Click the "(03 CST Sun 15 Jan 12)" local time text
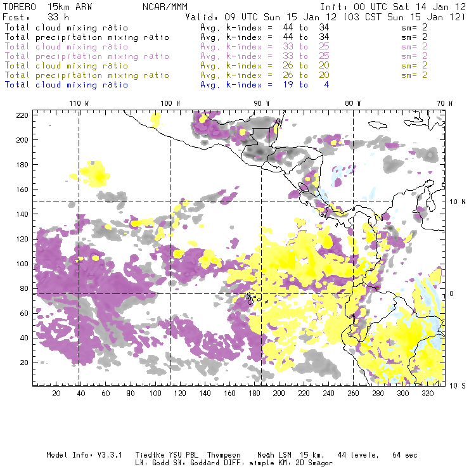This screenshot has width=469, height=469. coord(404,17)
